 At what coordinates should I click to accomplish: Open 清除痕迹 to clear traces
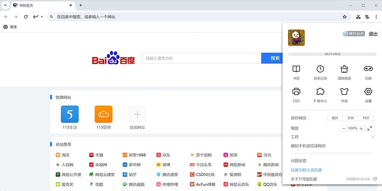point(344,72)
